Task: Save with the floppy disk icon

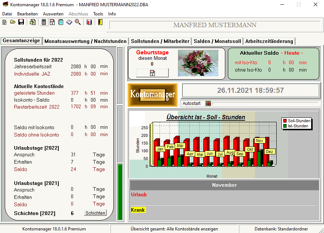Action: (21, 22)
